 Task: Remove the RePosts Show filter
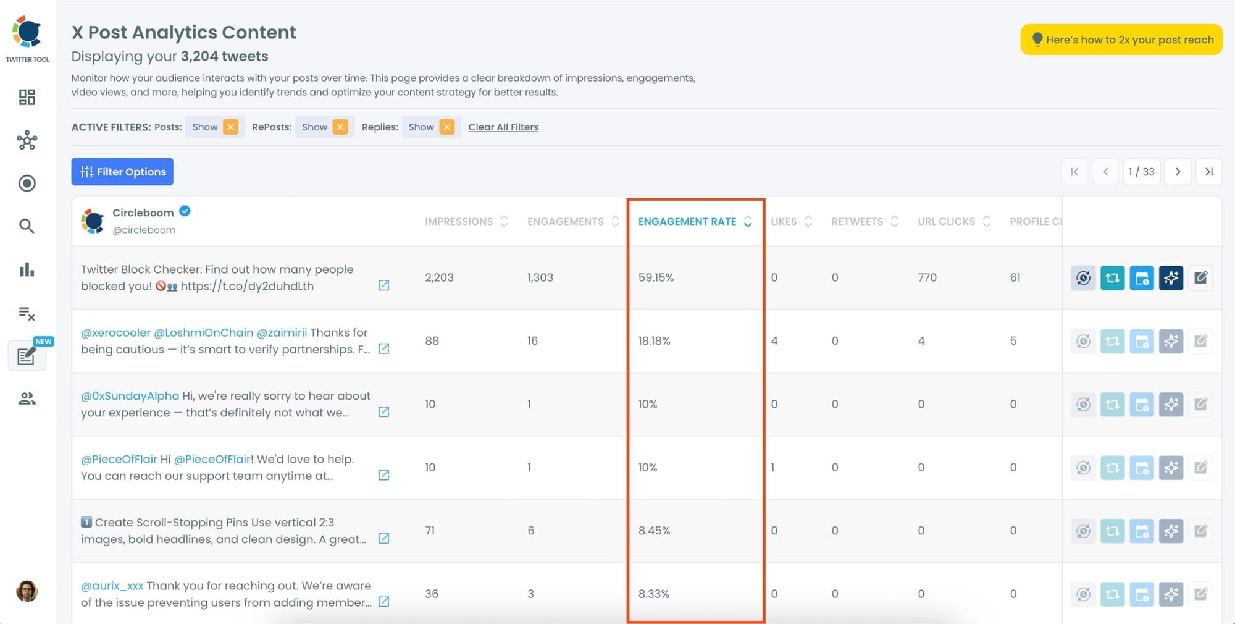340,127
